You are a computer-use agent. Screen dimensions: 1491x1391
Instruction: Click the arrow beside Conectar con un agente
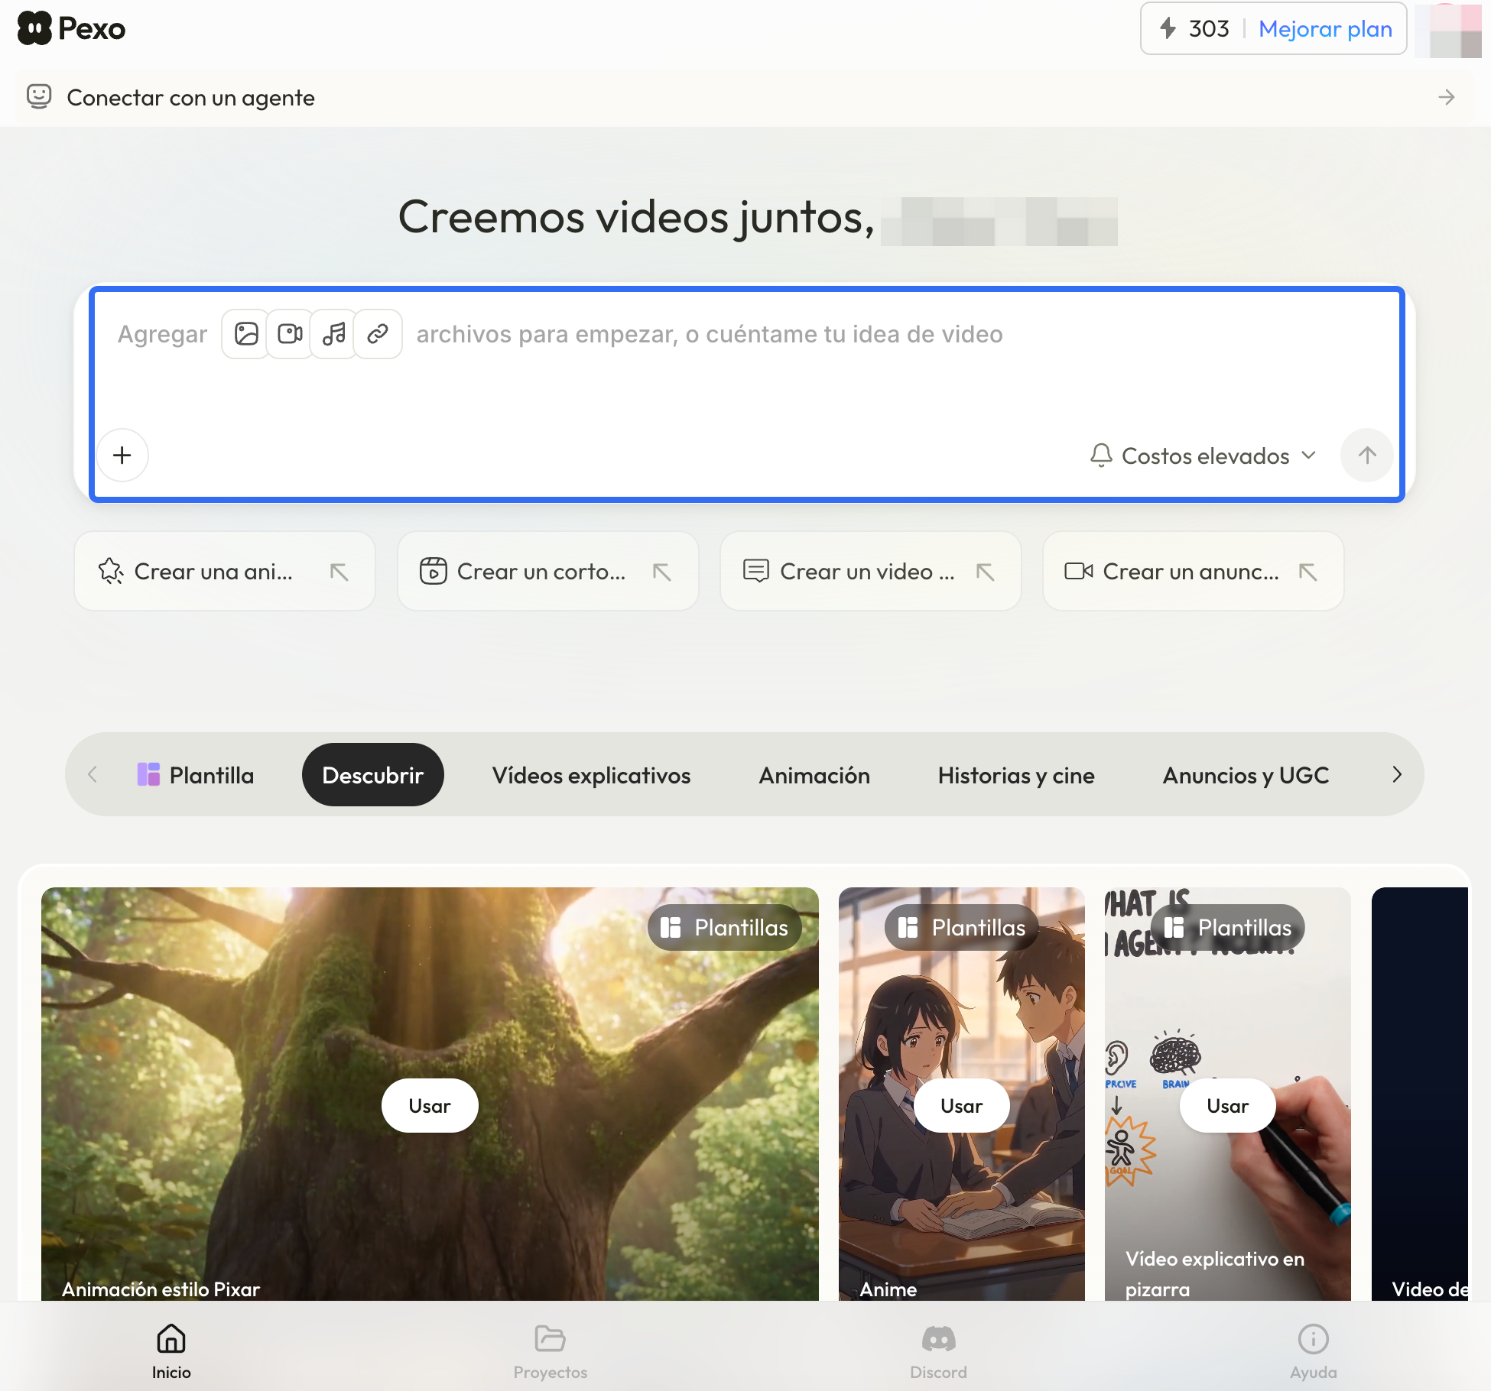click(1446, 97)
